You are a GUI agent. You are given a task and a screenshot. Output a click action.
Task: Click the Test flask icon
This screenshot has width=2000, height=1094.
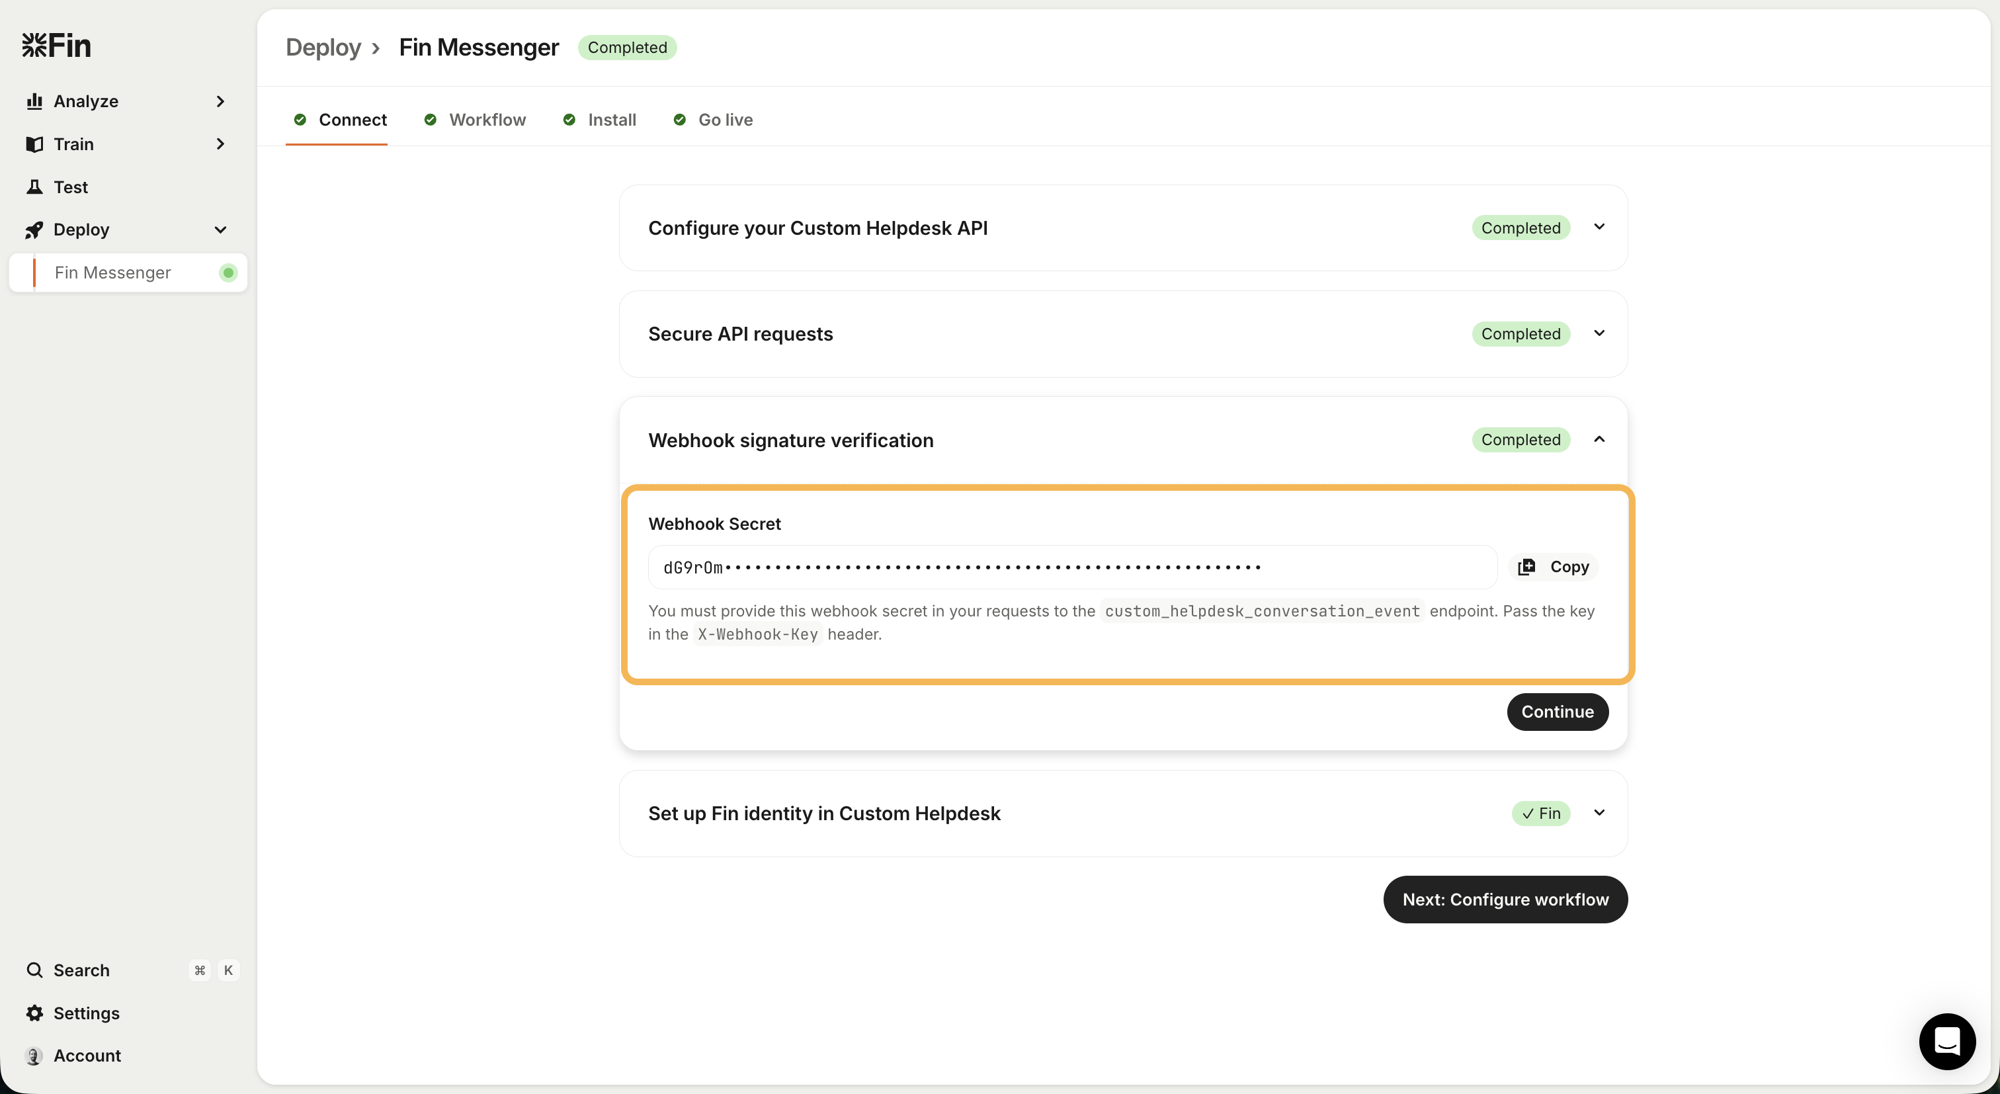(34, 187)
